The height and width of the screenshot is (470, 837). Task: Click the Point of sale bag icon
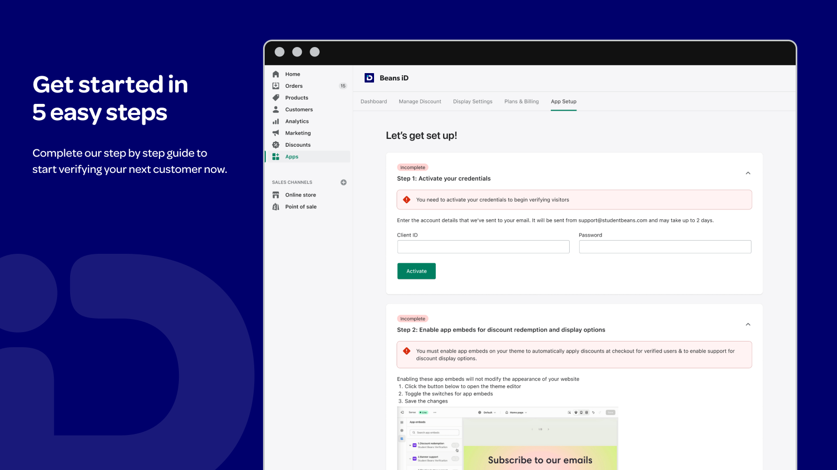pyautogui.click(x=276, y=207)
